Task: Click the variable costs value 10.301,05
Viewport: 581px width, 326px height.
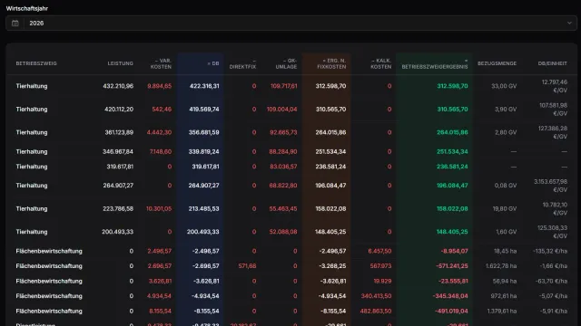Action: [x=159, y=209]
